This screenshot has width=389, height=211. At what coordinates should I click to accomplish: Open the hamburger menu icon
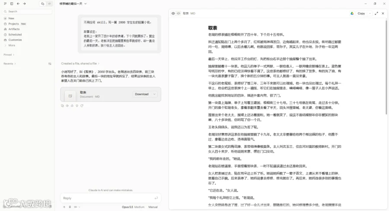coord(5,4)
